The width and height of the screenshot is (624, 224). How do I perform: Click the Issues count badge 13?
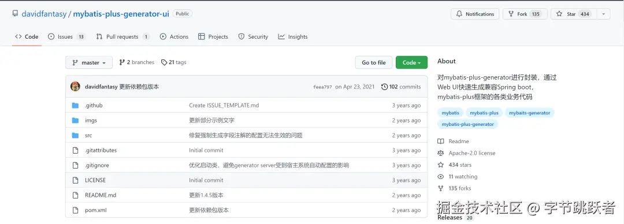(81, 36)
